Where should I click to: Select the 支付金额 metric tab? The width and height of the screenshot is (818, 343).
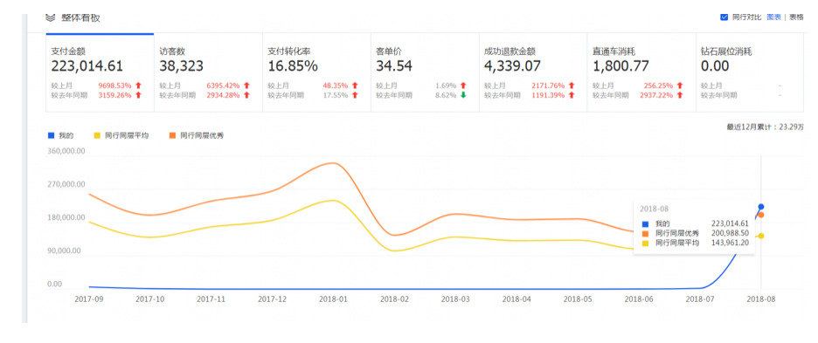[100, 72]
